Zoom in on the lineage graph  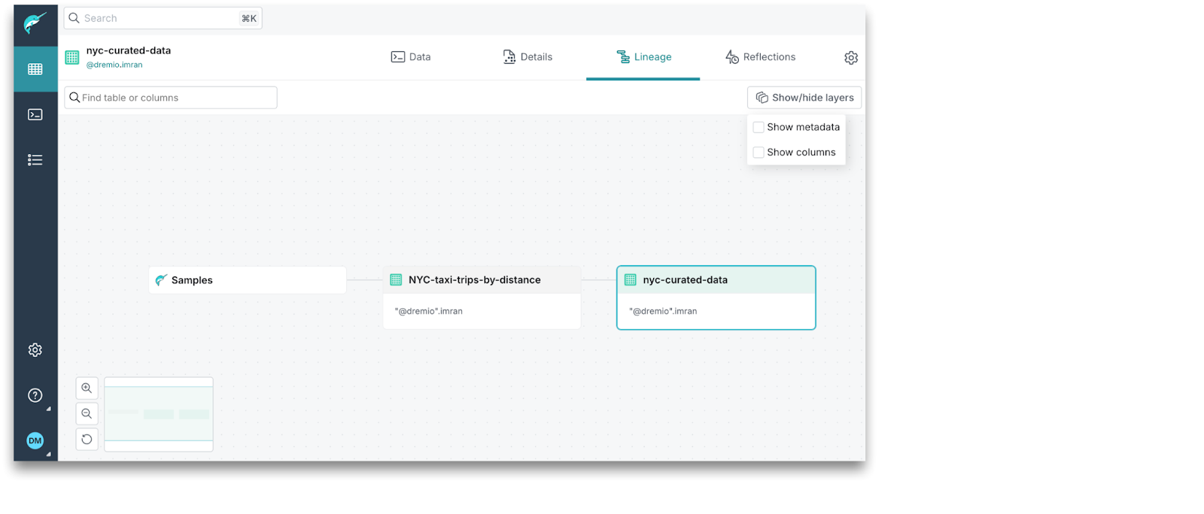point(87,389)
